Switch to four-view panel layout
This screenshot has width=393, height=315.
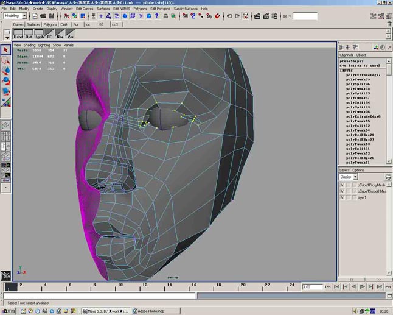(x=5, y=135)
